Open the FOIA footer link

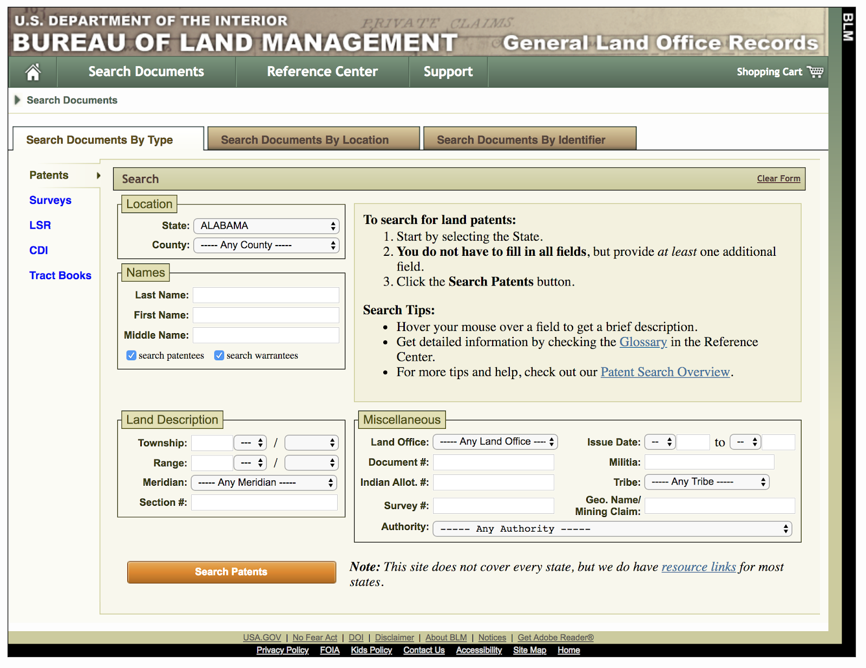(x=330, y=650)
